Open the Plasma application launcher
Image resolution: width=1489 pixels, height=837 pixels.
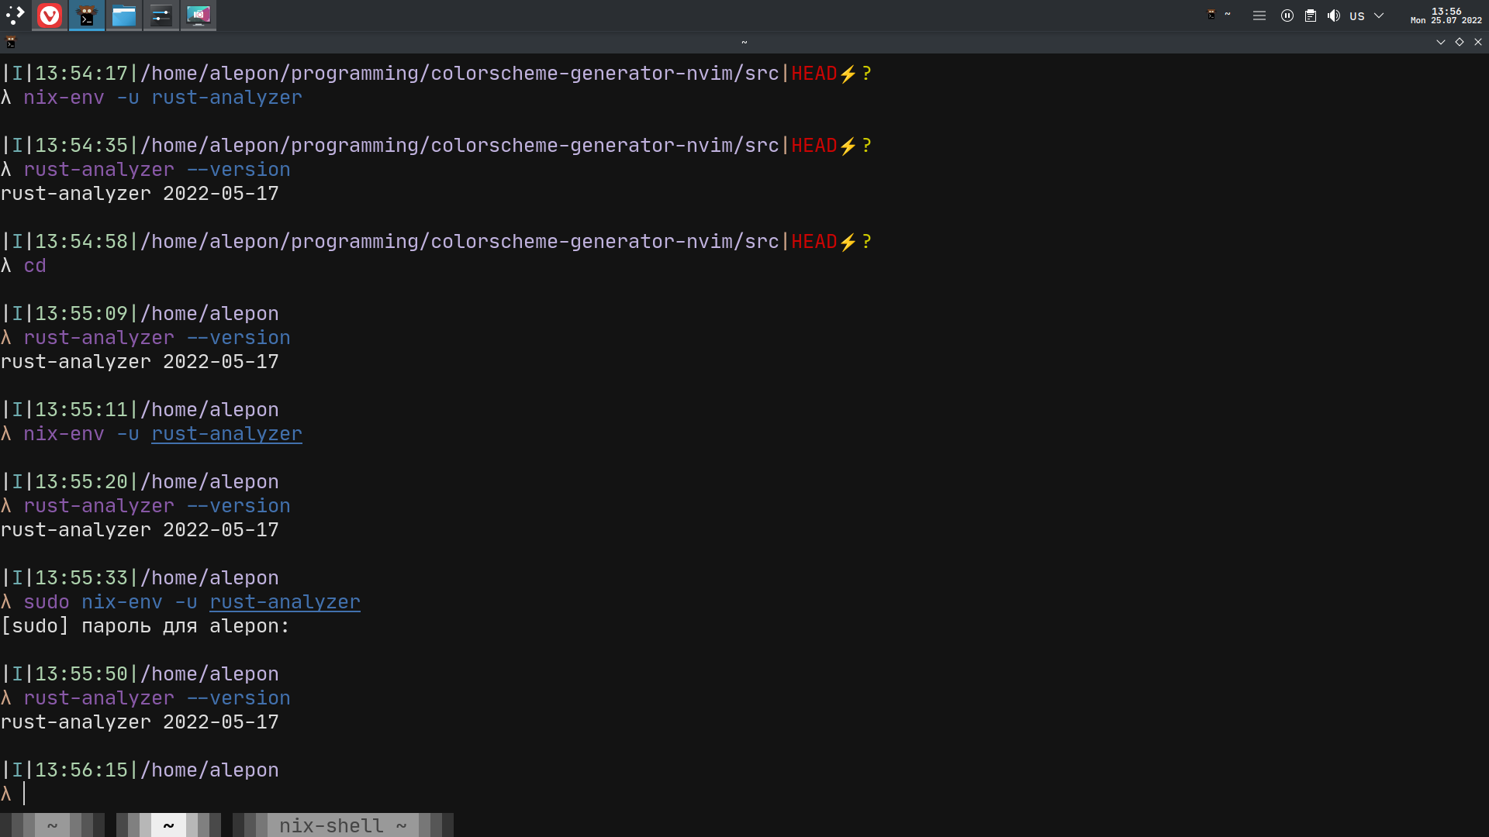15,15
